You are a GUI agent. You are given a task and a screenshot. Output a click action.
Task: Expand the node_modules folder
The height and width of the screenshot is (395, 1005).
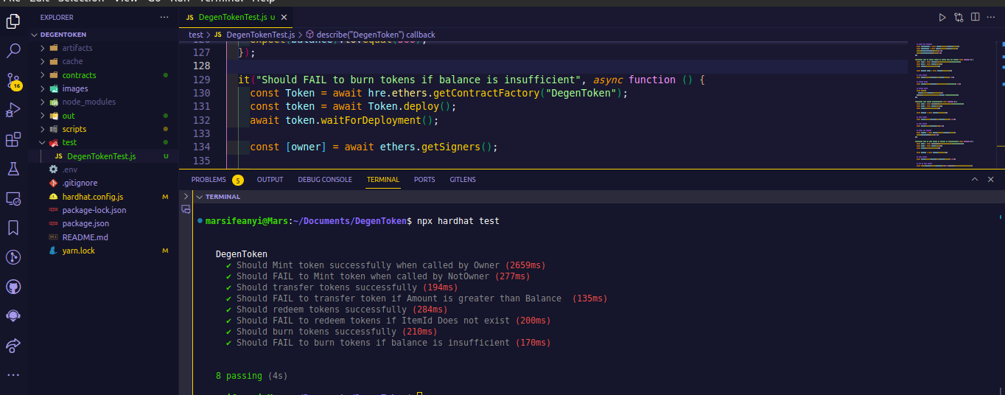[x=43, y=102]
